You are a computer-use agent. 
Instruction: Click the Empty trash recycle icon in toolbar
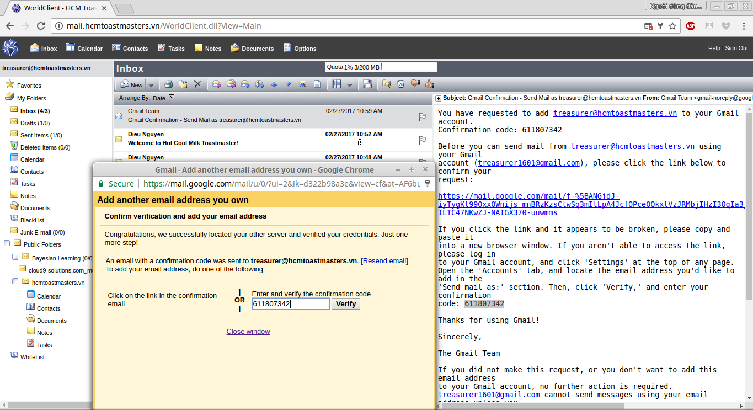(401, 84)
